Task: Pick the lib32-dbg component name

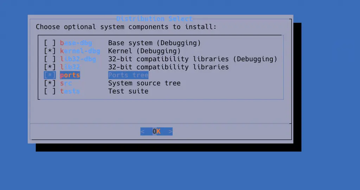Action: click(78, 59)
